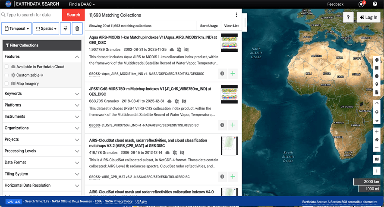This screenshot has height=207, width=384.
Task: Select the point marker drawing tool
Action: (x=377, y=84)
